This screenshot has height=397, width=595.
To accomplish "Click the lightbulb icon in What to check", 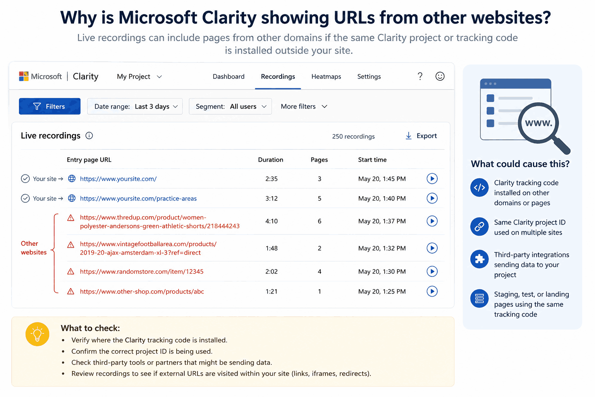I will pos(38,334).
